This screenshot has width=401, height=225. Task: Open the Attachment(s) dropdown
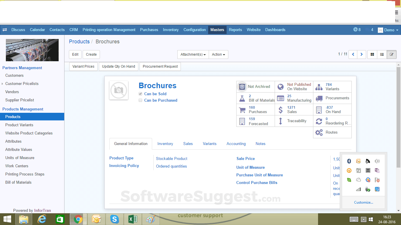tap(193, 54)
